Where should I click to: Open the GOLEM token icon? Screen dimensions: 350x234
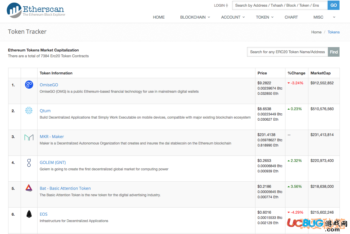point(29,162)
